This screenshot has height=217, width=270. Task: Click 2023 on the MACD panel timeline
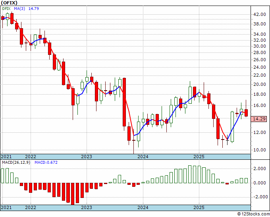pos(87,207)
